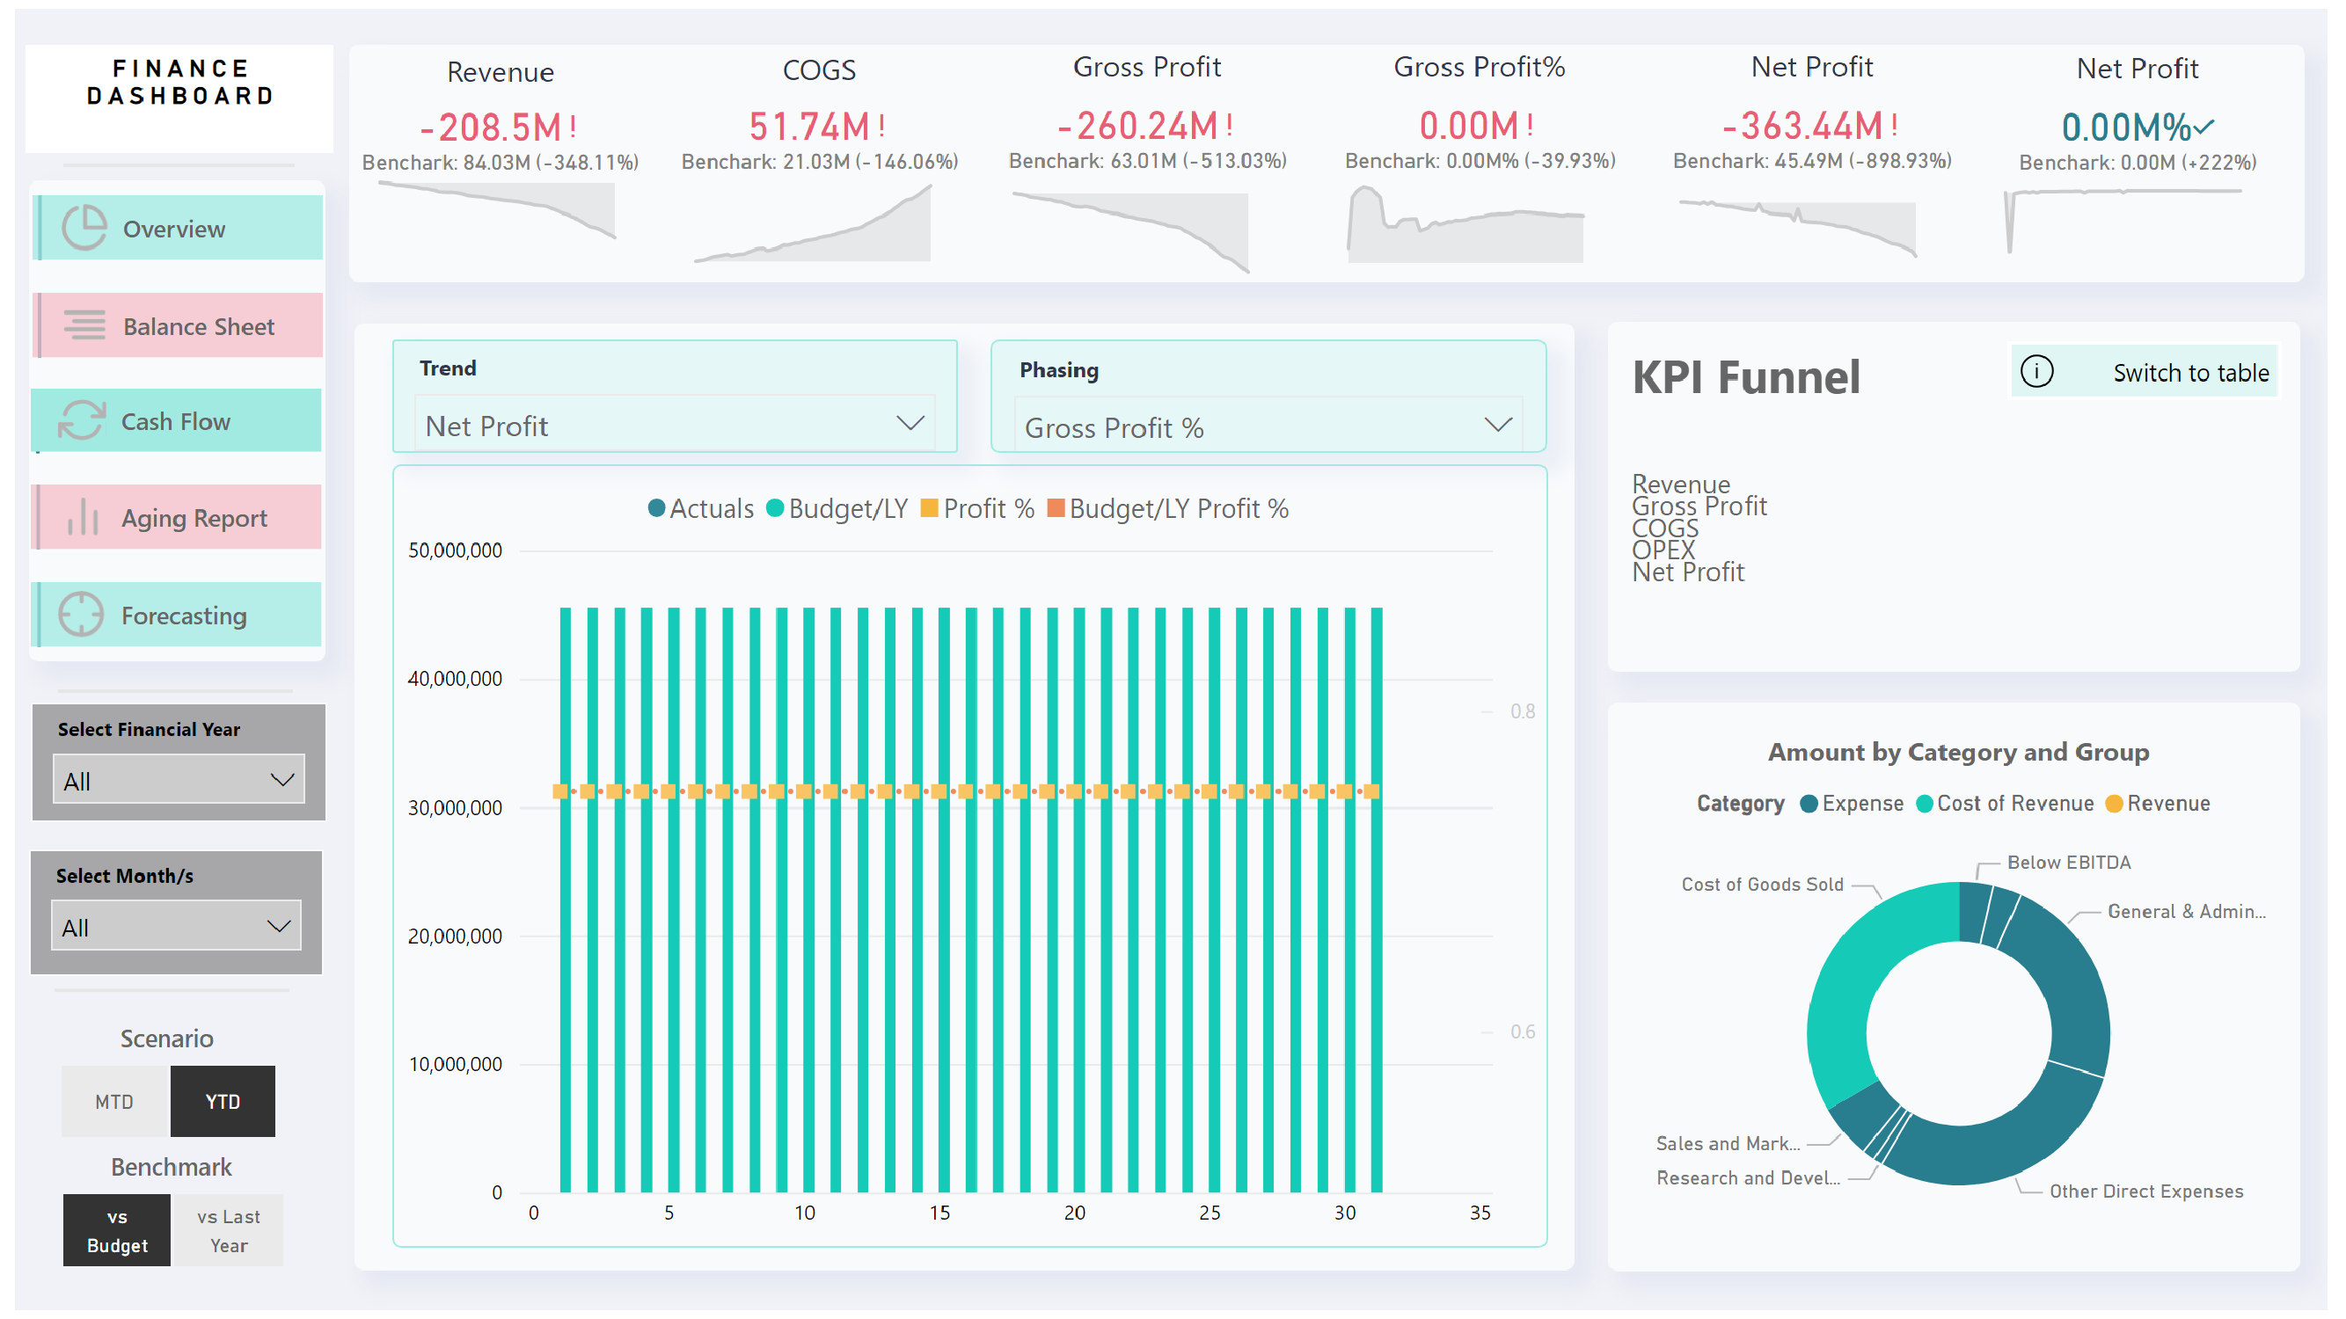Click the Cash Flow refresh icon
Viewport: 2346px width, 1319px height.
(82, 420)
